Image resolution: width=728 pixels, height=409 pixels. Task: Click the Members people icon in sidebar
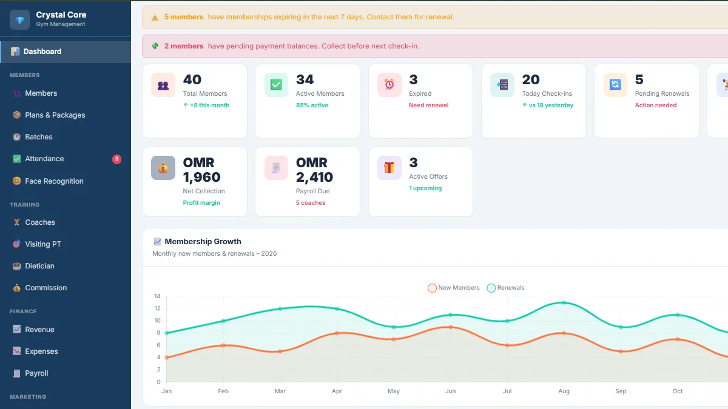click(x=17, y=93)
